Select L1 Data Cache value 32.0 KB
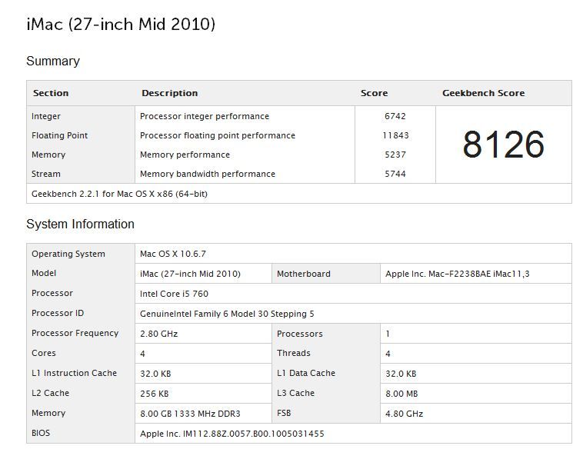 (x=401, y=374)
